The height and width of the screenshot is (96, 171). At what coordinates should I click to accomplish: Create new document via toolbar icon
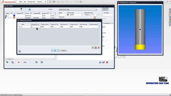[x=50, y=2]
